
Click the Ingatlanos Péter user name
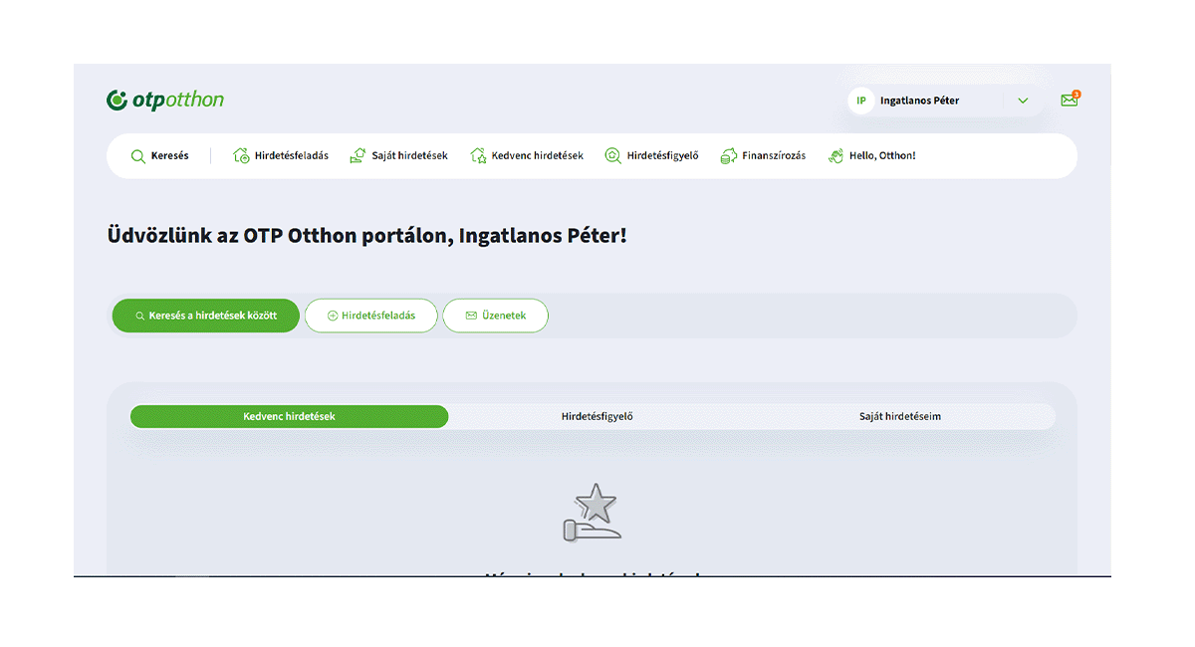coord(919,101)
